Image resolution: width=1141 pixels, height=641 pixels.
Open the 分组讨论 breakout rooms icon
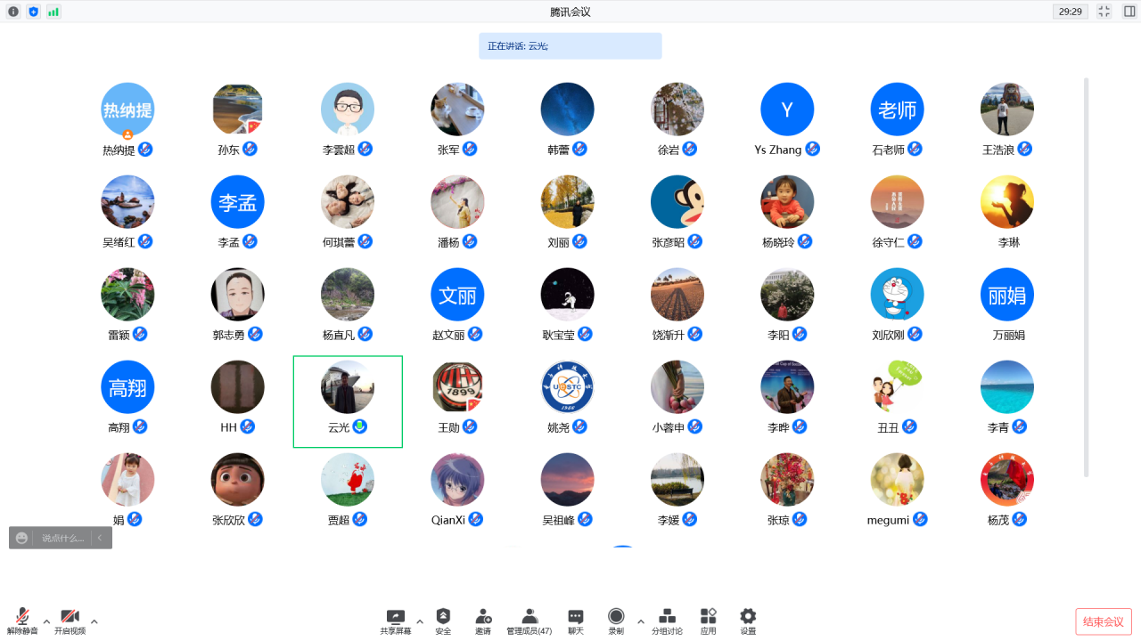click(667, 621)
